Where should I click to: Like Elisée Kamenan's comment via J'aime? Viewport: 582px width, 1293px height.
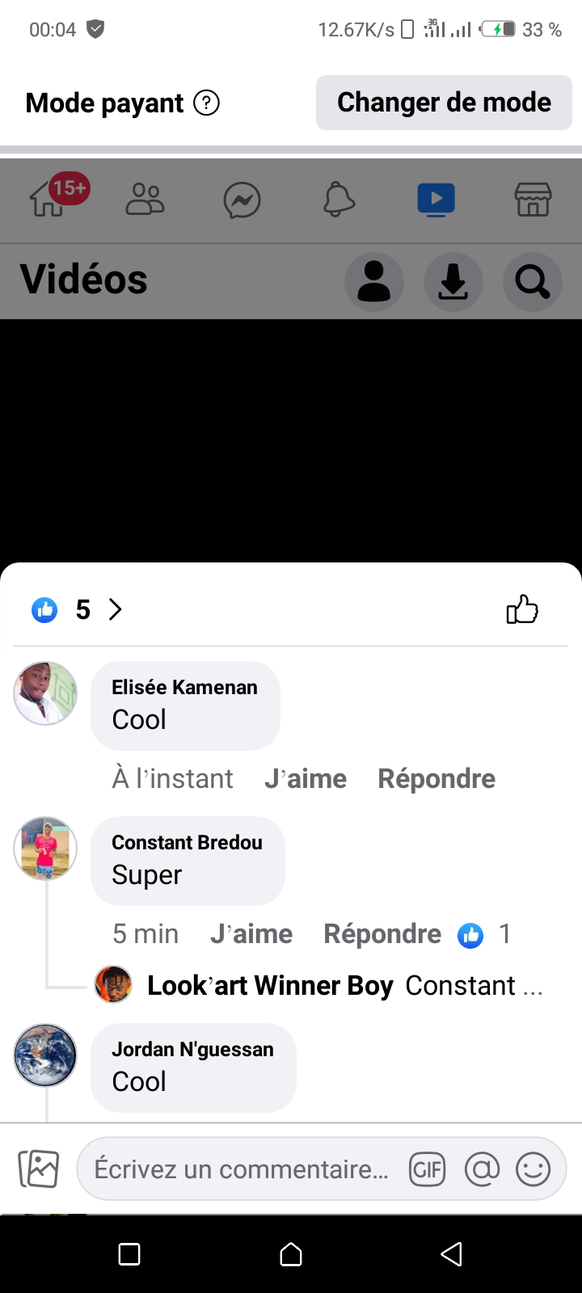(x=306, y=779)
